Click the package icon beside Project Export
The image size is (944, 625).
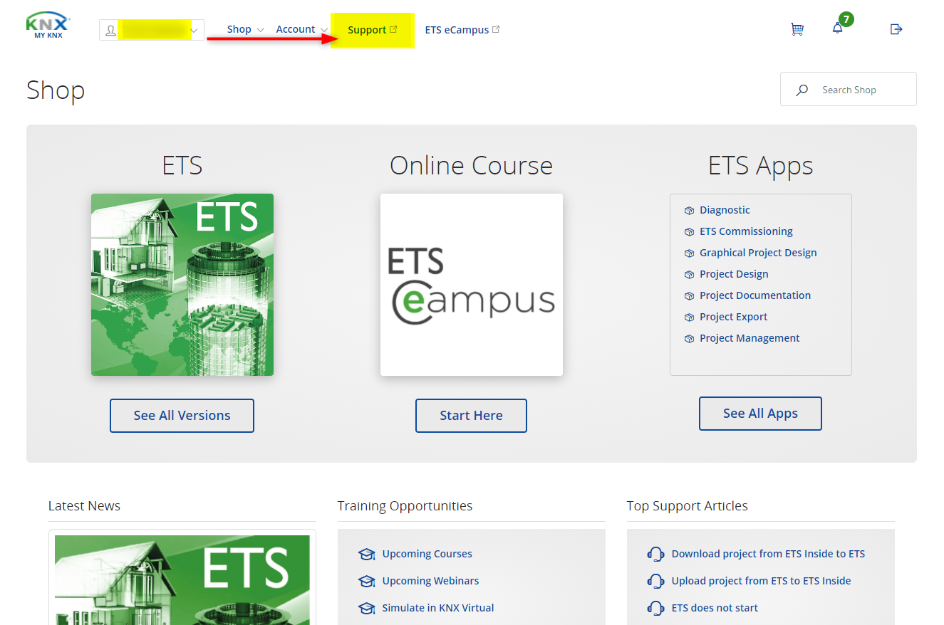[689, 317]
